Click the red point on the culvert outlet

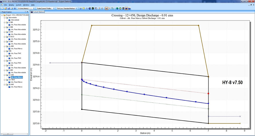[208, 93]
